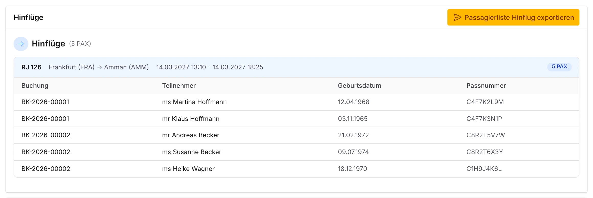The image size is (593, 198).
Task: Click the blue arrow icon beside Hinflüge
Action: click(x=21, y=44)
